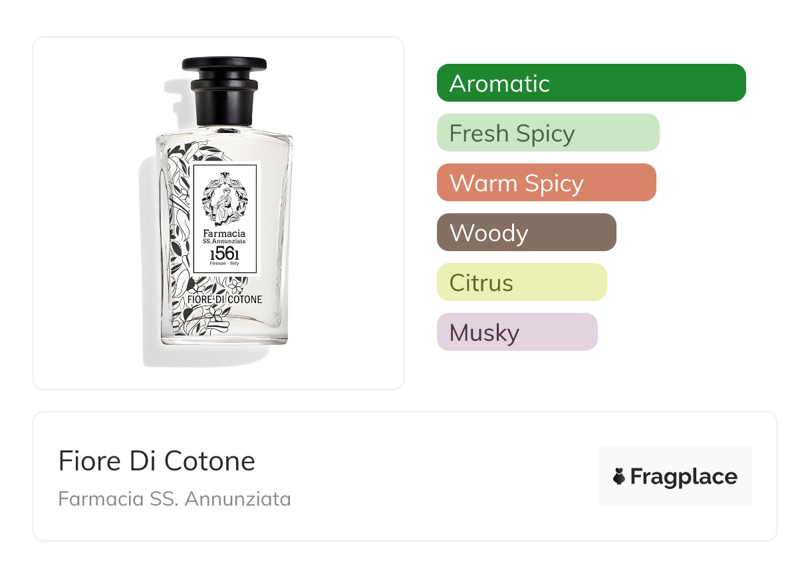Select the Musky accord bar
Viewport: 810px width, 574px height.
[517, 332]
